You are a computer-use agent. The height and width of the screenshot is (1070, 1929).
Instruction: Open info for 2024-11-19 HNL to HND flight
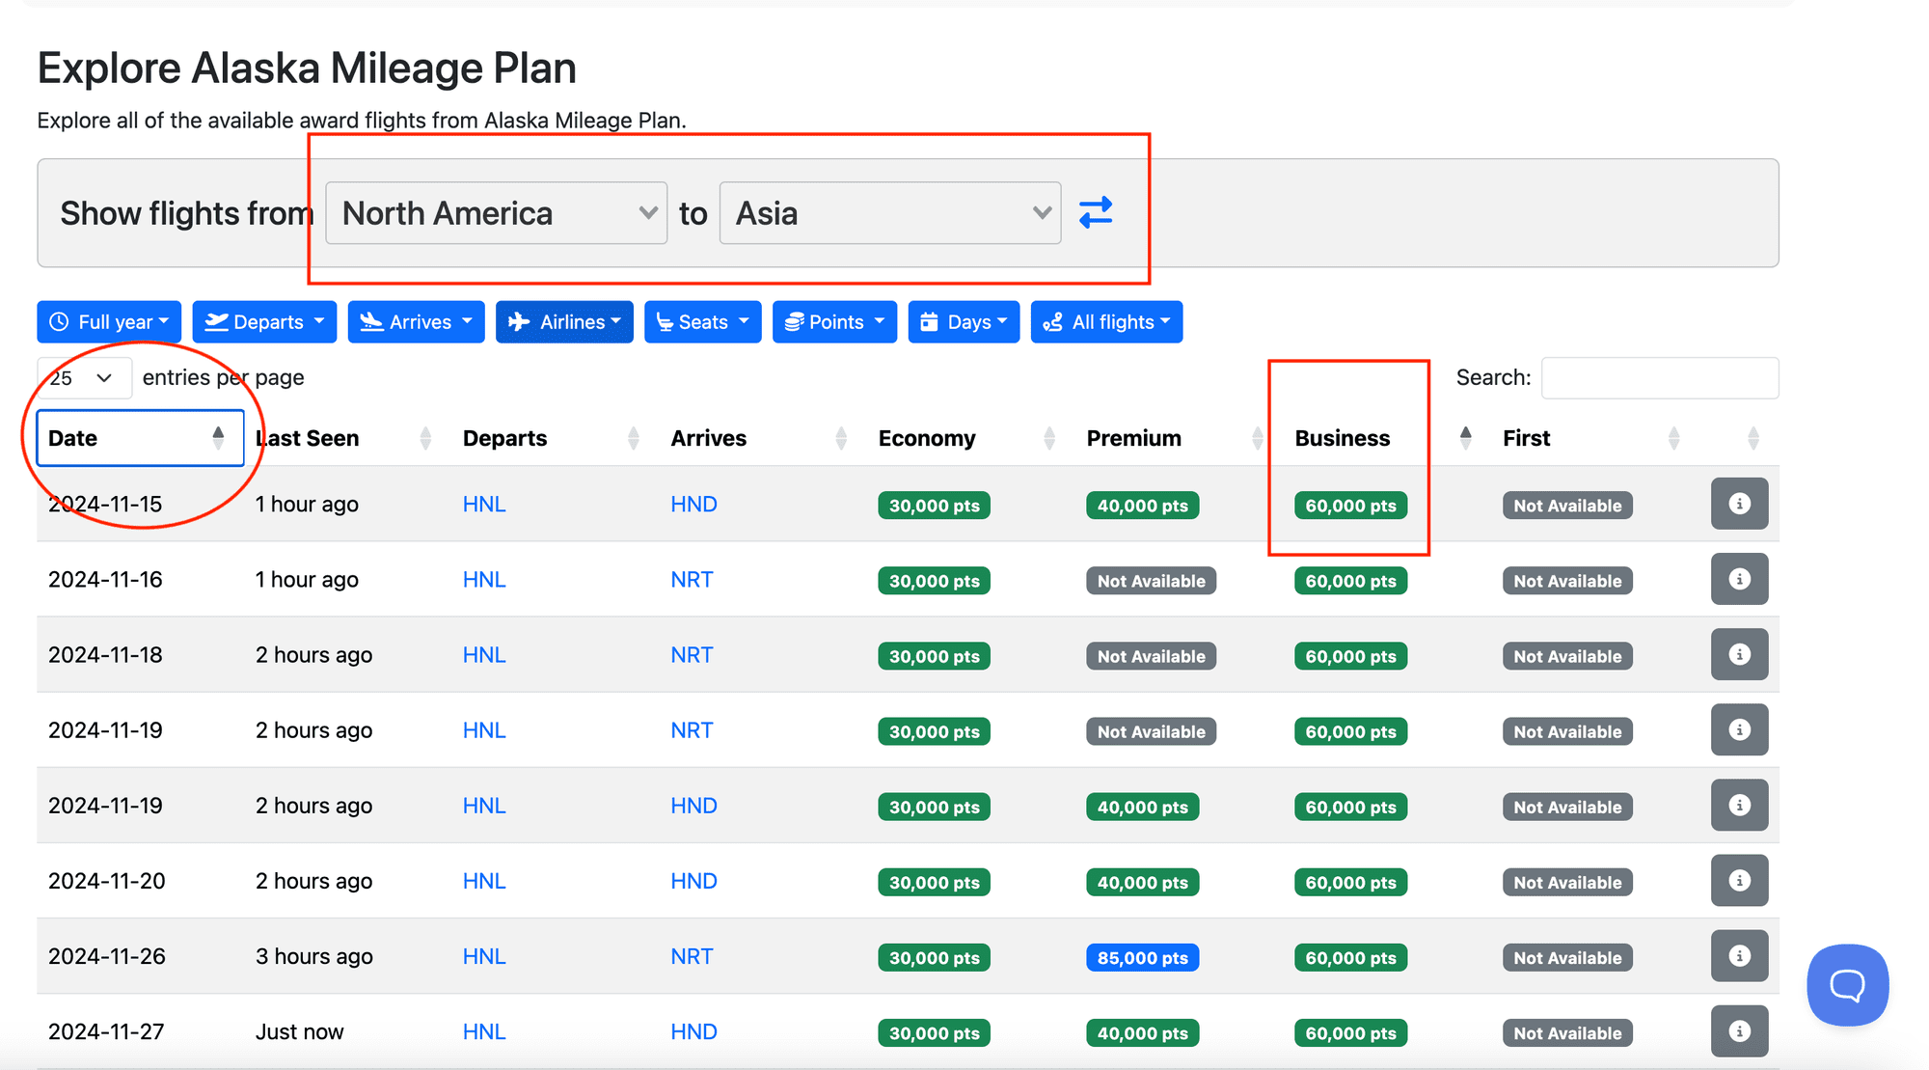[x=1739, y=805]
